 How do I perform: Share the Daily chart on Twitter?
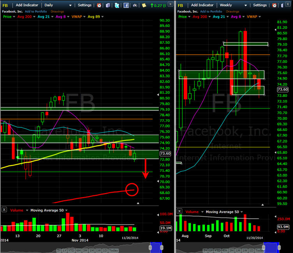117,5
